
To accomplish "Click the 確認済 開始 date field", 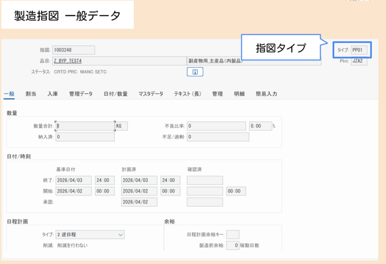I will coord(205,191).
